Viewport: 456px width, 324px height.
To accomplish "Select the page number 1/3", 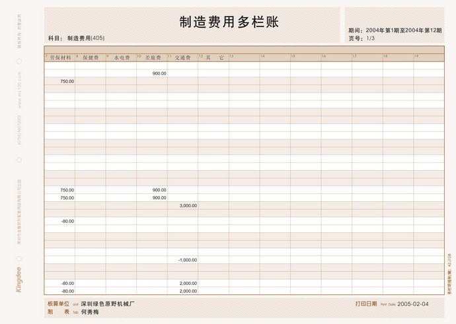I will [x=371, y=38].
